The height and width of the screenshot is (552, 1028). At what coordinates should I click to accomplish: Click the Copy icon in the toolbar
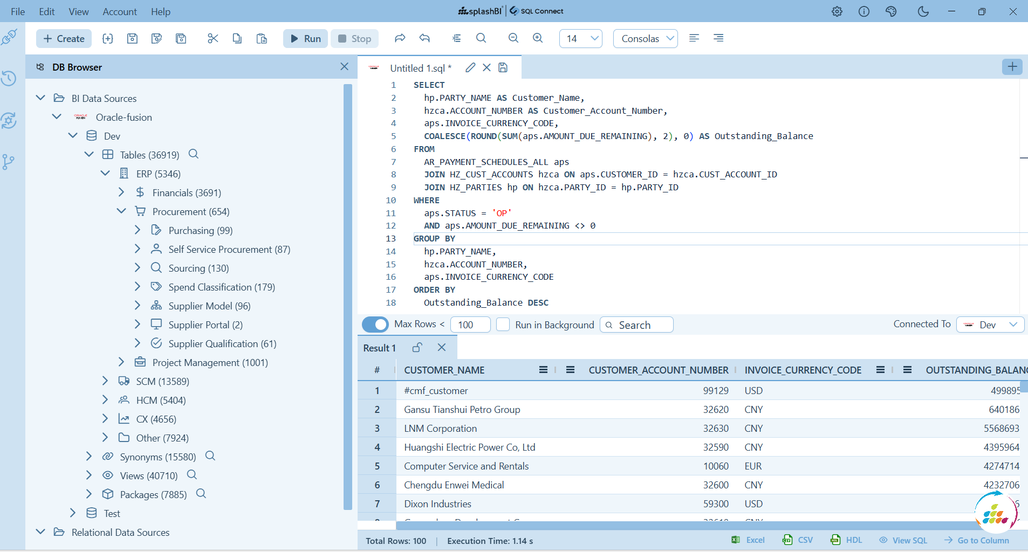pos(237,38)
